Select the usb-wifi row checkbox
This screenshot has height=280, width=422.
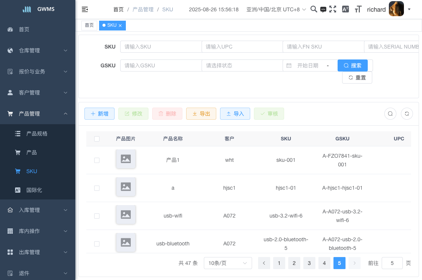pos(97,216)
